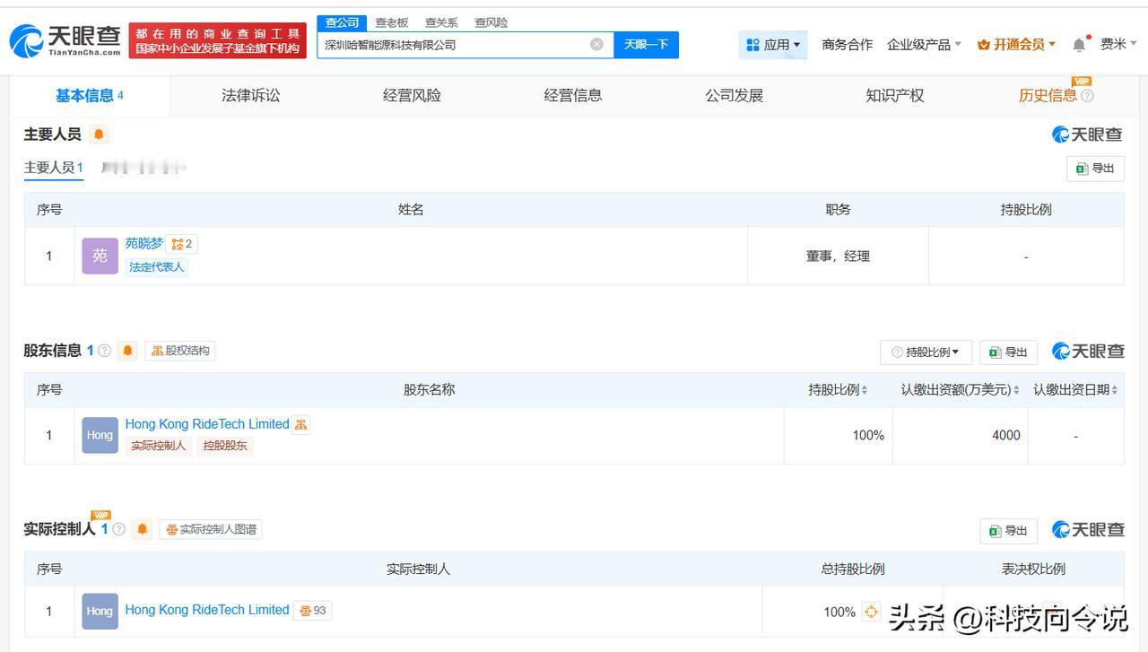The image size is (1148, 652).
Task: Open the 苑晓梦 profile link
Action: click(x=144, y=243)
